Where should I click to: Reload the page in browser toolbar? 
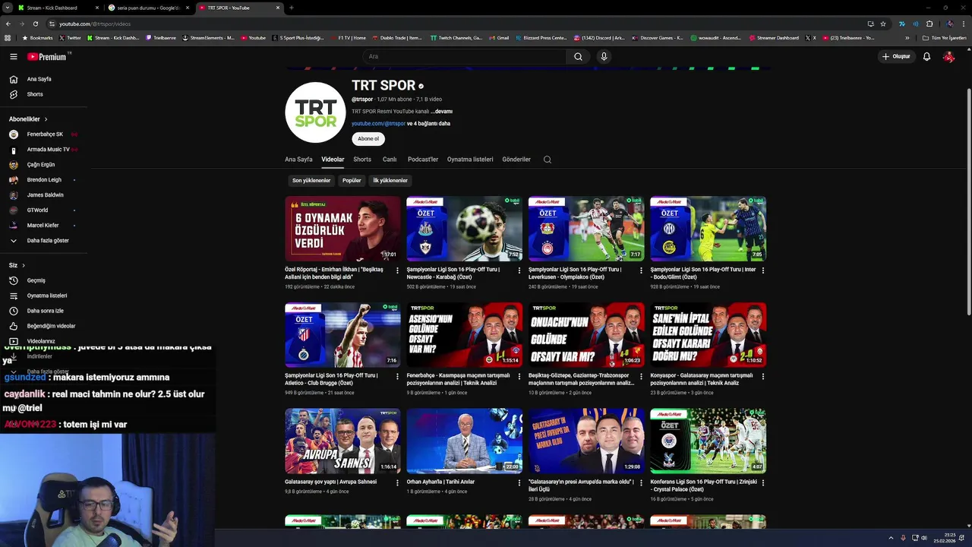point(35,24)
